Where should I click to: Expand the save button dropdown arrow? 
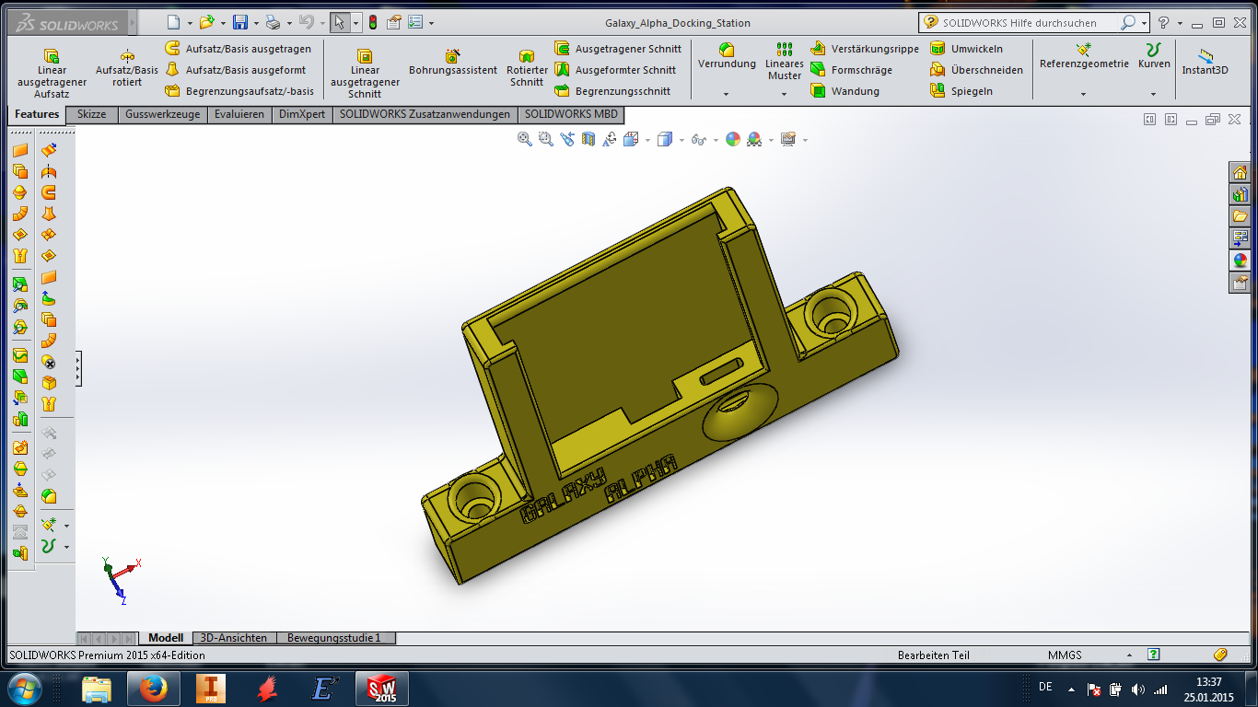256,23
